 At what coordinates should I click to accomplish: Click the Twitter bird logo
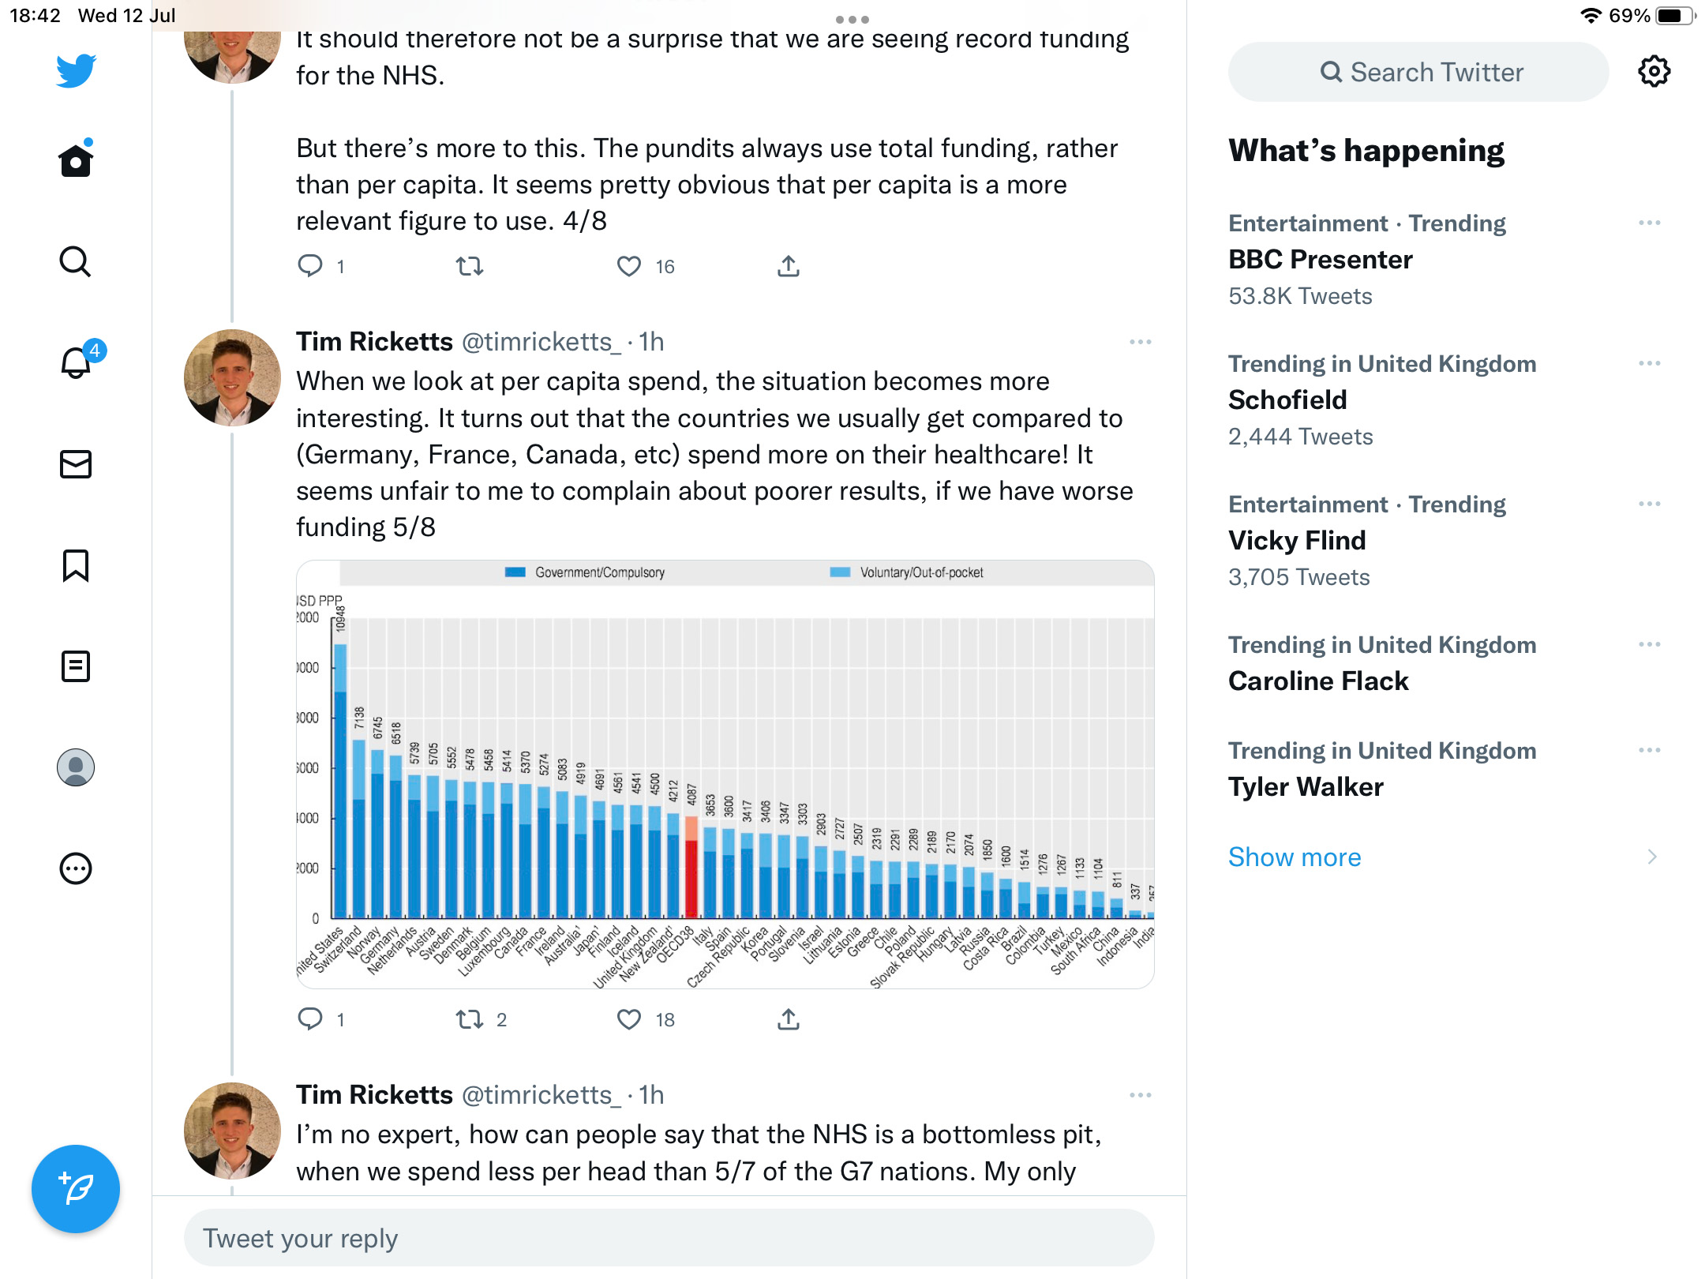[76, 71]
